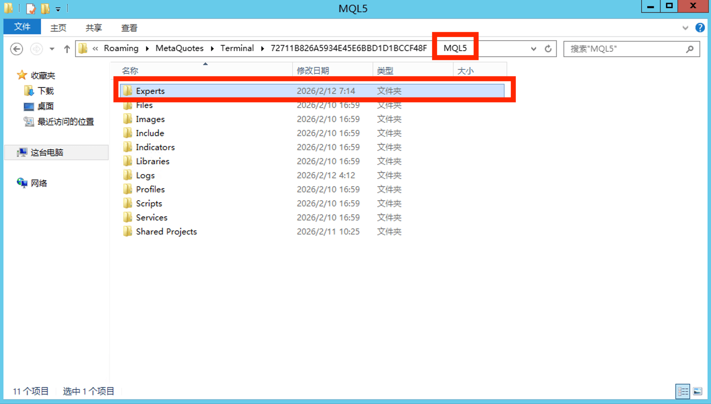This screenshot has height=404, width=711.
Task: Open the 文件 menu tab
Action: click(22, 27)
